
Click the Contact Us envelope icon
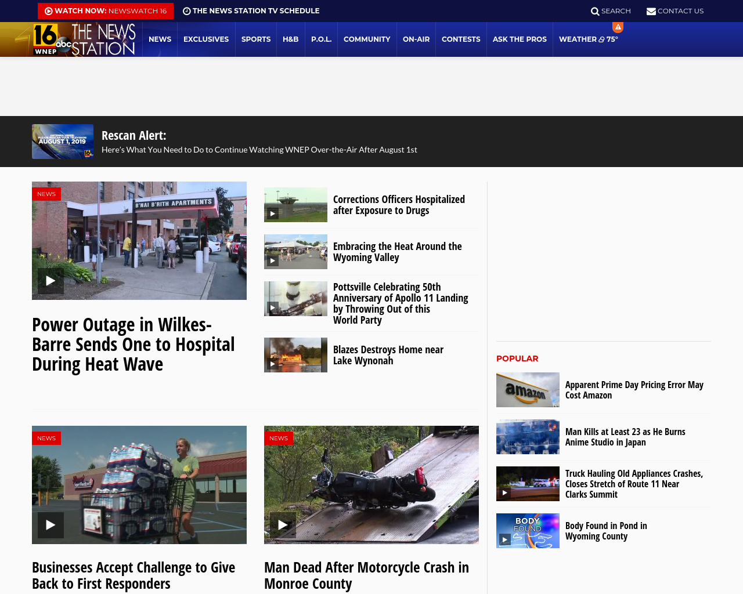coord(651,11)
